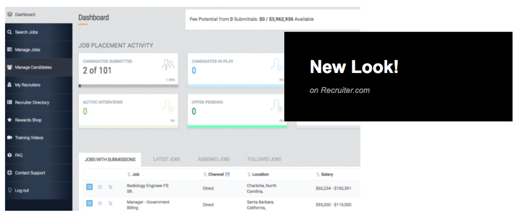This screenshot has height=223, width=513.
Task: Open the Followed Jobs tab
Action: tap(264, 159)
